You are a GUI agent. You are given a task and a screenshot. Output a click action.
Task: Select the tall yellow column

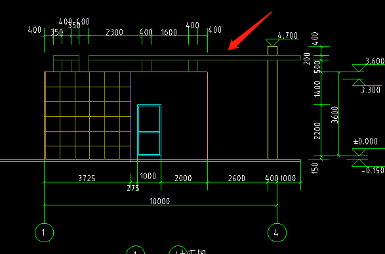[273, 102]
